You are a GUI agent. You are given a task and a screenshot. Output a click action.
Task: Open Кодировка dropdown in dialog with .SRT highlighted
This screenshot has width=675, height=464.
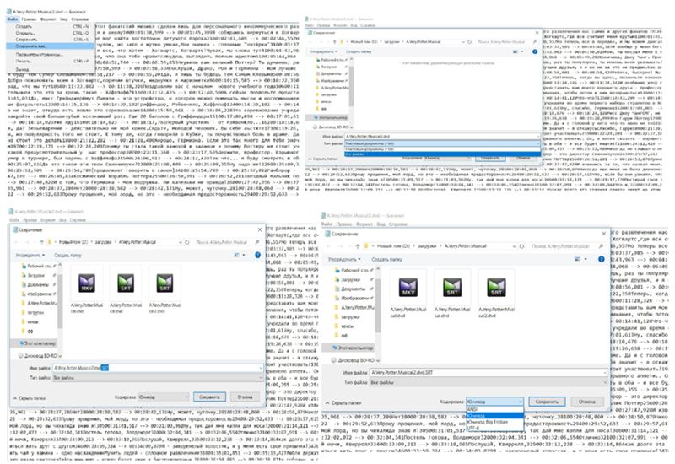163,397
